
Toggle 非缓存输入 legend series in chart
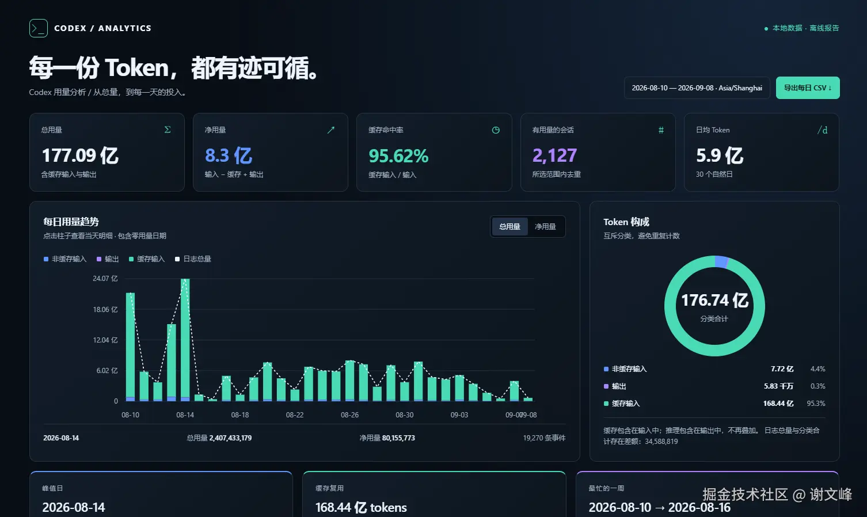coord(65,259)
